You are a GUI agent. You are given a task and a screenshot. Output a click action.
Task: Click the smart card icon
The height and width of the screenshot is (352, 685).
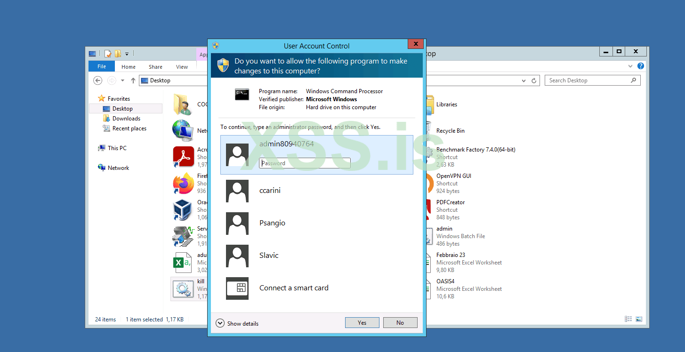click(237, 288)
